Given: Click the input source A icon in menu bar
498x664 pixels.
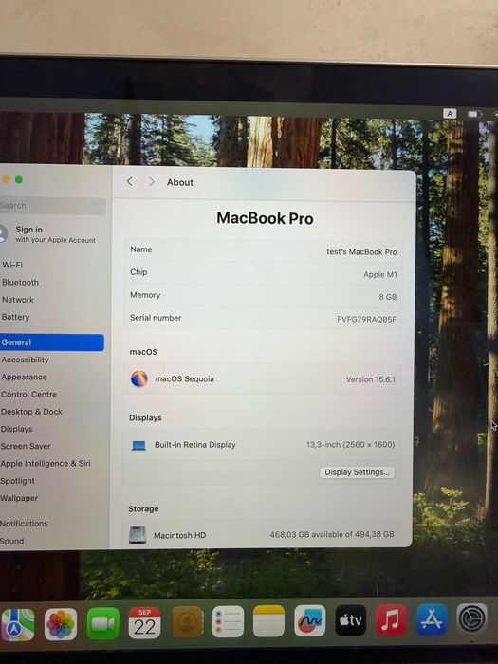Looking at the screenshot, I should pos(450,114).
